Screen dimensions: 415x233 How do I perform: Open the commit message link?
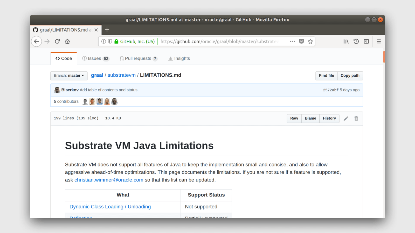(109, 90)
